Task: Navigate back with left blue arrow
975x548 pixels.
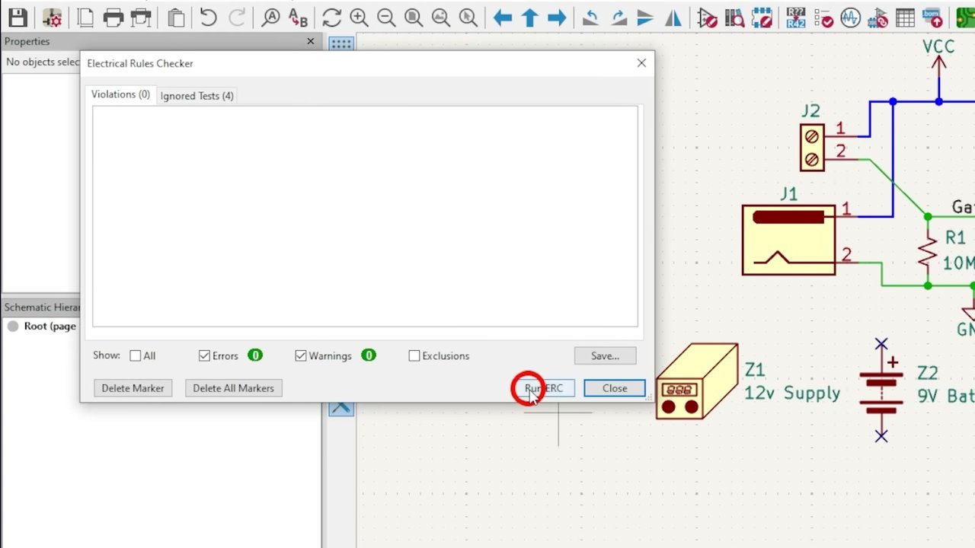Action: click(502, 17)
